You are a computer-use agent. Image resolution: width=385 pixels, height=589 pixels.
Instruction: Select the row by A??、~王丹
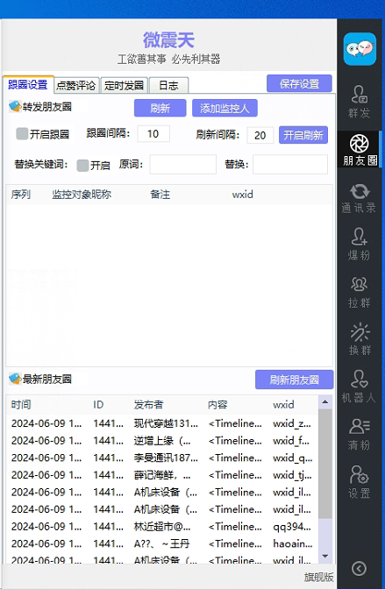162,544
